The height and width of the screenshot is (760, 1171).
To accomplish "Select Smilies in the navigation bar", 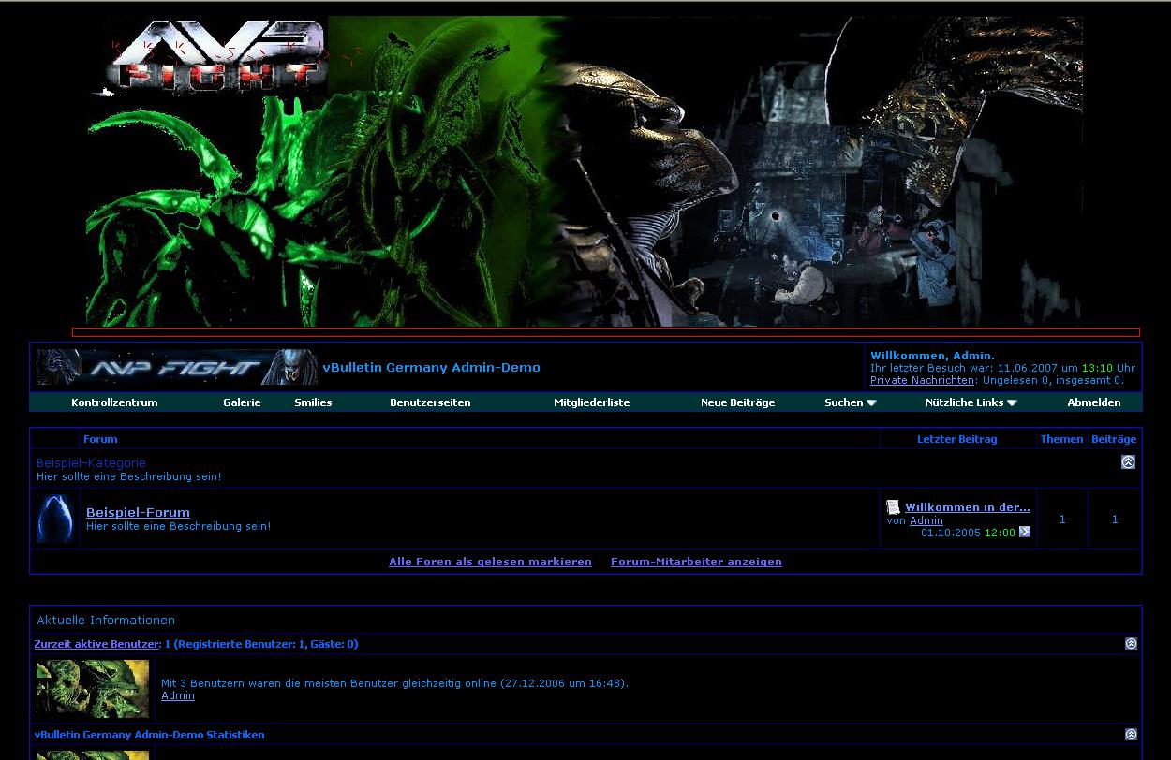I will click(313, 402).
